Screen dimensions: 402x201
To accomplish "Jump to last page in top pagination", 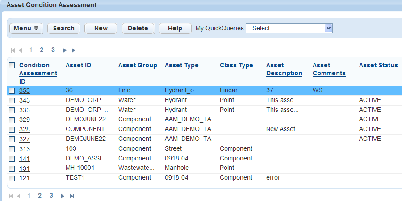I will click(74, 50).
